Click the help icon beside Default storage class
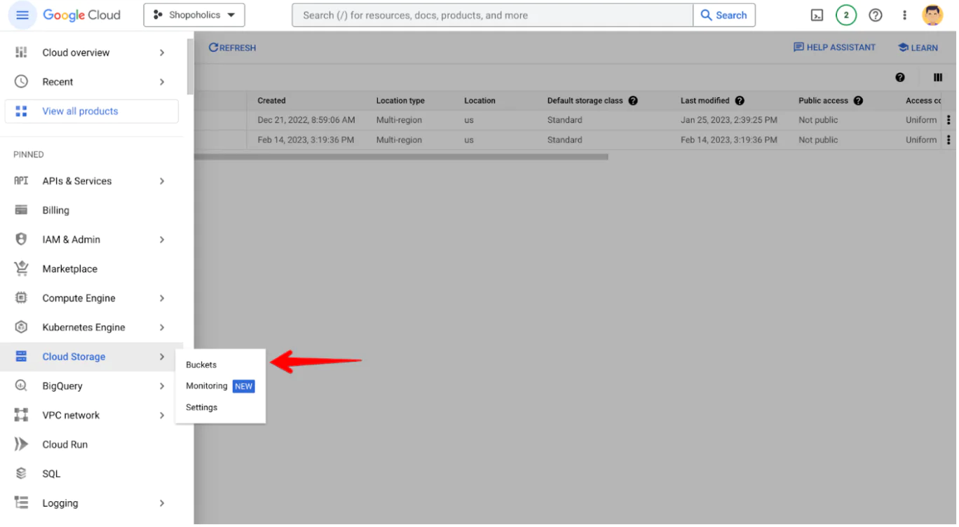Viewport: 959px width, 527px height. coord(633,100)
